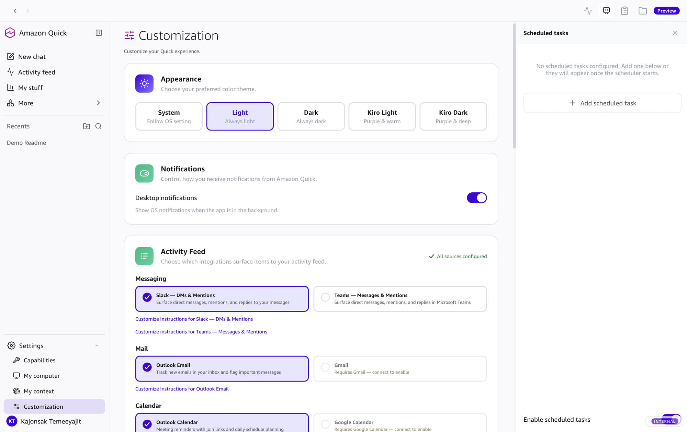The height and width of the screenshot is (432, 687).
Task: Toggle Enable scheduled tasks switch
Action: tap(671, 419)
